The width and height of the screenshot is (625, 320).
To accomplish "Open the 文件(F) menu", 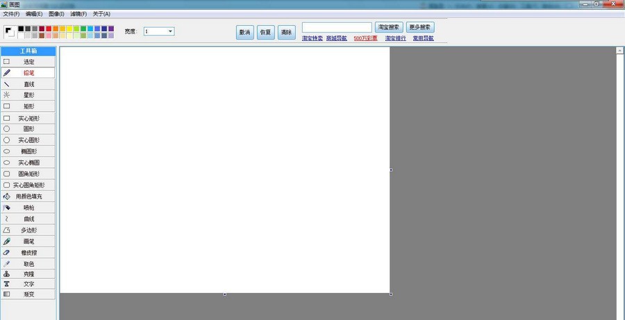I will [x=11, y=14].
